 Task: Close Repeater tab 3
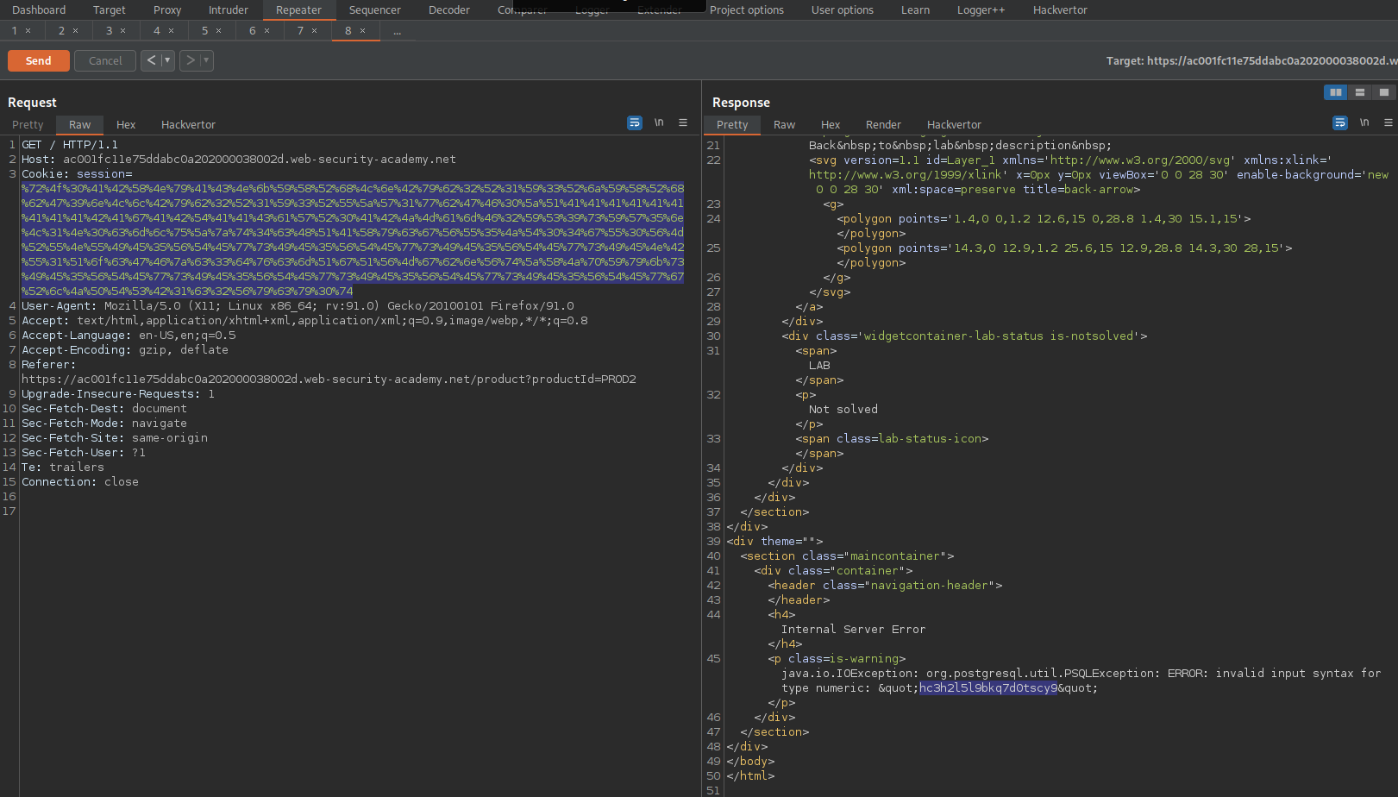point(122,31)
